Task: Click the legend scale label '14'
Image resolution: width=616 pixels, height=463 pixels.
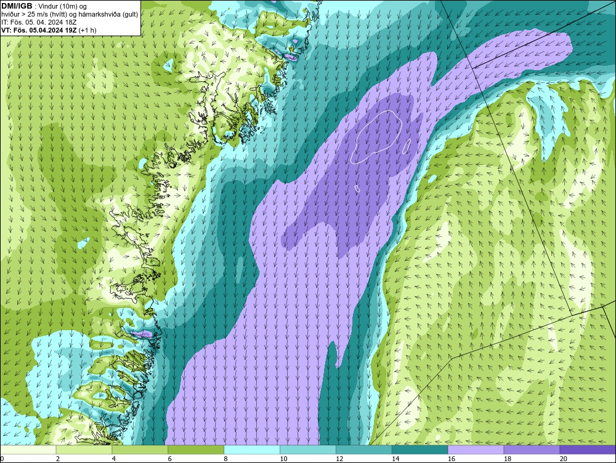Action: tap(395, 459)
